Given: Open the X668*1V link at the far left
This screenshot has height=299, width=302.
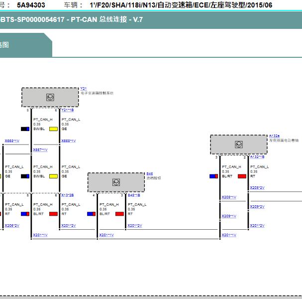Looking at the screenshot, I should 12,141.
